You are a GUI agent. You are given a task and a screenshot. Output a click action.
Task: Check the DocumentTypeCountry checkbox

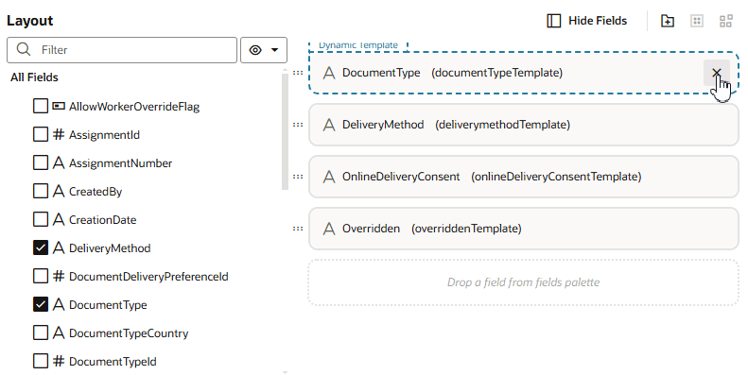[x=41, y=333]
